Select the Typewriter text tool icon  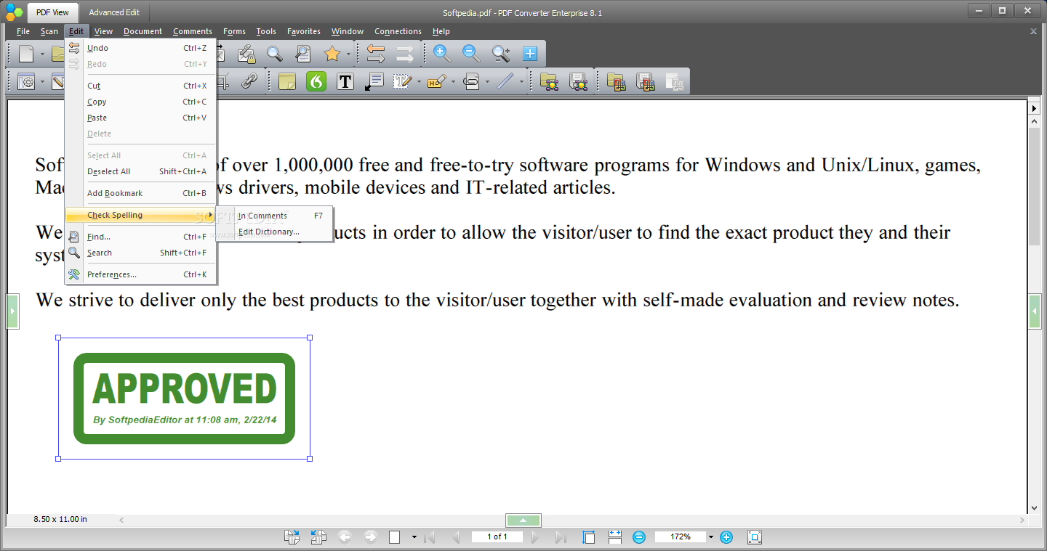click(x=402, y=81)
